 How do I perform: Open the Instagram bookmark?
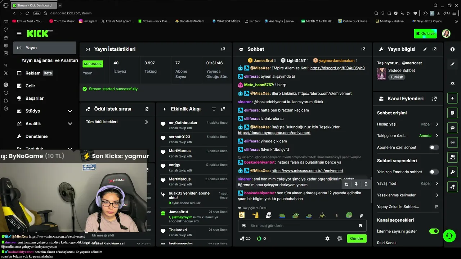click(x=88, y=21)
